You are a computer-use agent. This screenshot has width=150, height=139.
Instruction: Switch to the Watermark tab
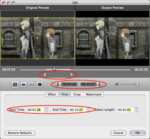tap(94, 94)
